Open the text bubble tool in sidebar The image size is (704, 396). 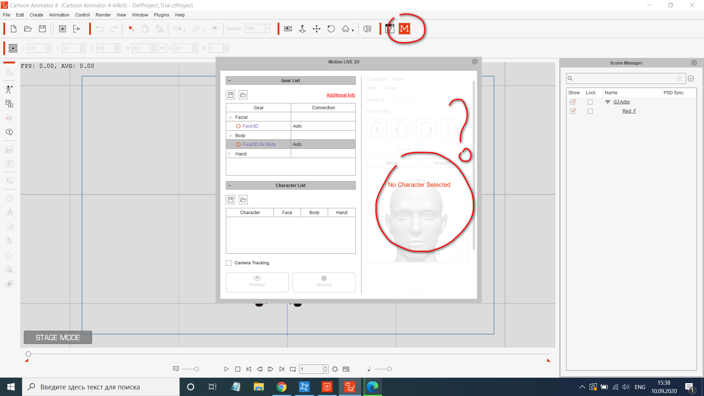[x=9, y=132]
